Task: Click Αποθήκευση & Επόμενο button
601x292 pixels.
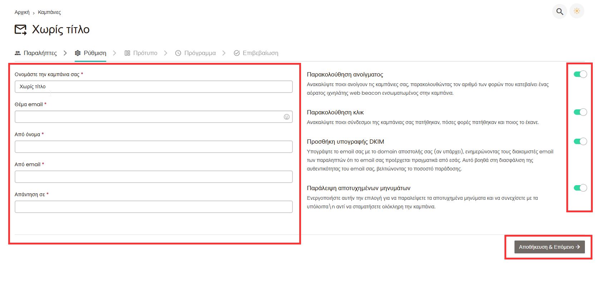Action: tap(550, 247)
